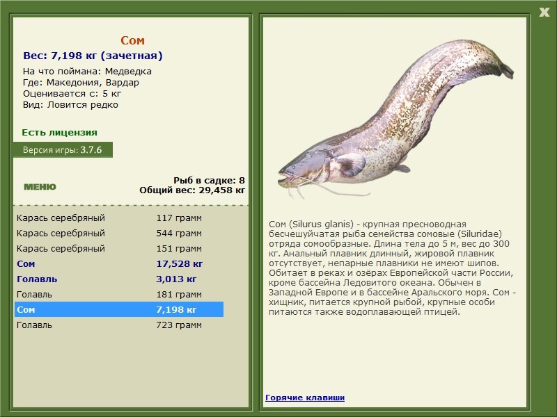Select the Сом 17,528 кг entry
This screenshot has height=417, width=557.
tap(119, 264)
